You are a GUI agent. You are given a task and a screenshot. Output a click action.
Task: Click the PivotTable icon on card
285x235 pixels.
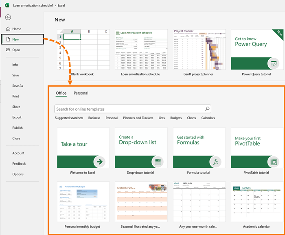point(274,162)
